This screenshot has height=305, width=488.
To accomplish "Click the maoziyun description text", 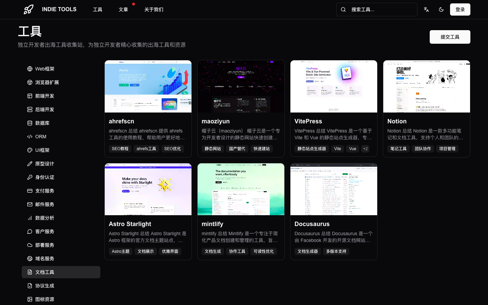I will pyautogui.click(x=241, y=134).
